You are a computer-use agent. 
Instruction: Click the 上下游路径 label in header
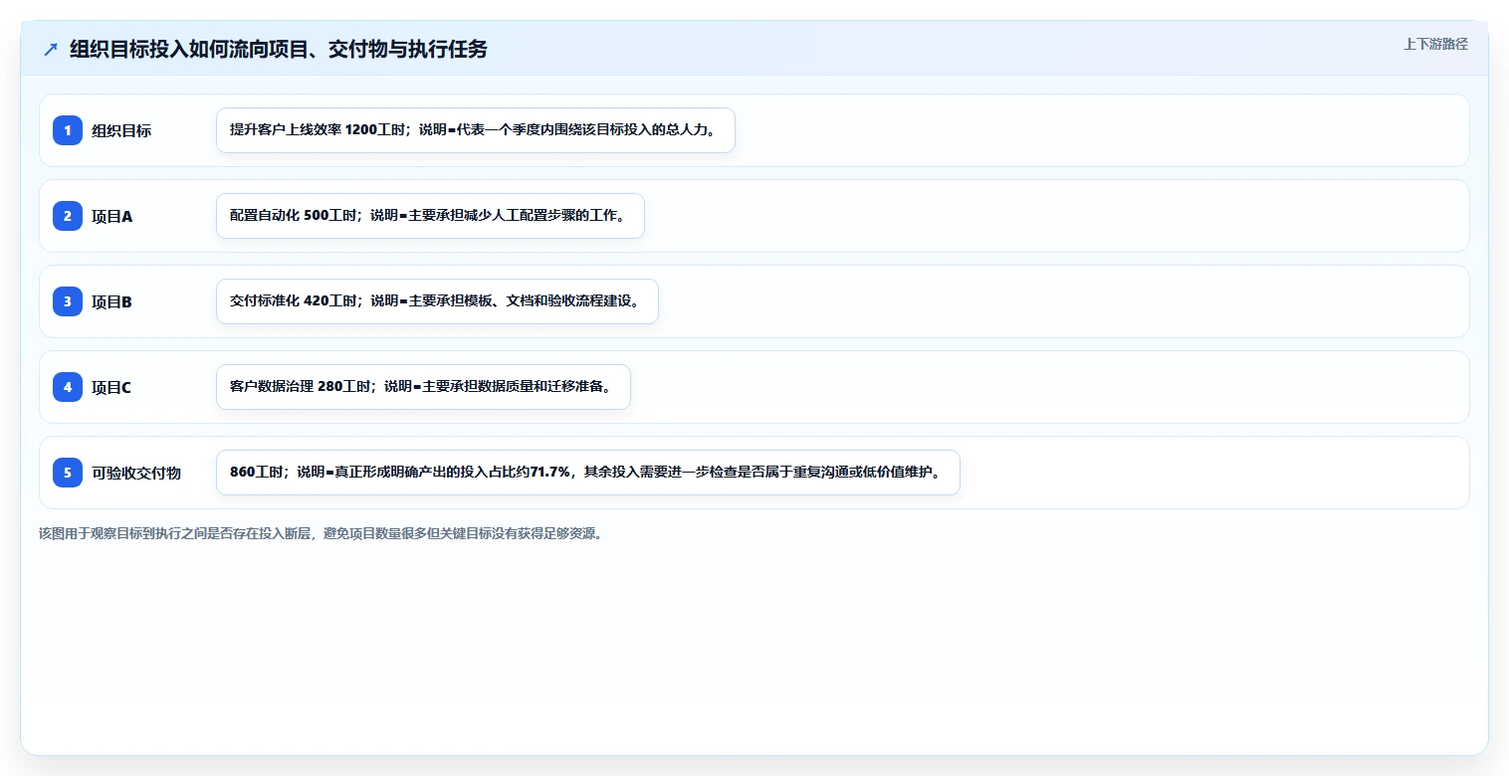click(x=1435, y=44)
